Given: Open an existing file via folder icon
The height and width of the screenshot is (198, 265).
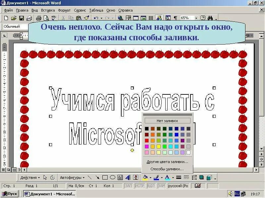Looking at the screenshot, I should click(x=14, y=18).
